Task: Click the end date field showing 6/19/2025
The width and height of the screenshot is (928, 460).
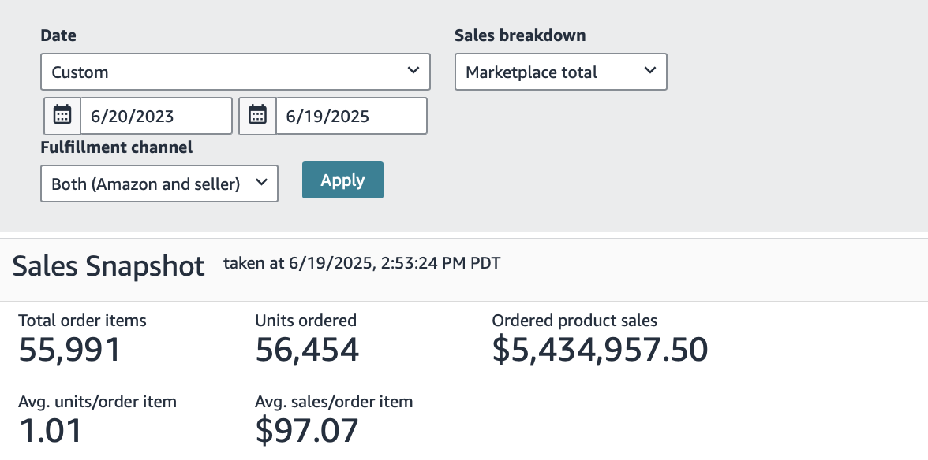Action: tap(351, 117)
